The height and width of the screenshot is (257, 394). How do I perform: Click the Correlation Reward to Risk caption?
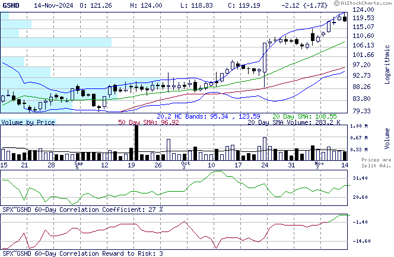tap(82, 253)
